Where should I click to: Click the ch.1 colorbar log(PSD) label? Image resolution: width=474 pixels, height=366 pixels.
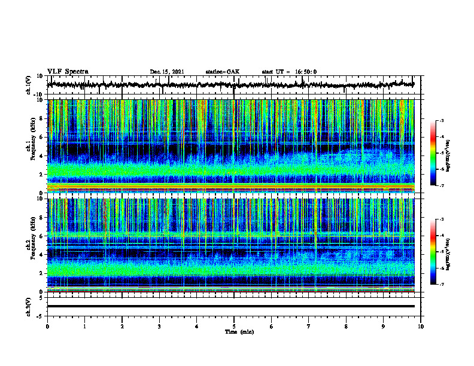pyautogui.click(x=448, y=155)
